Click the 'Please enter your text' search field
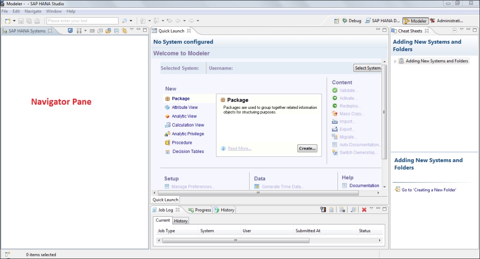 [x=83, y=21]
